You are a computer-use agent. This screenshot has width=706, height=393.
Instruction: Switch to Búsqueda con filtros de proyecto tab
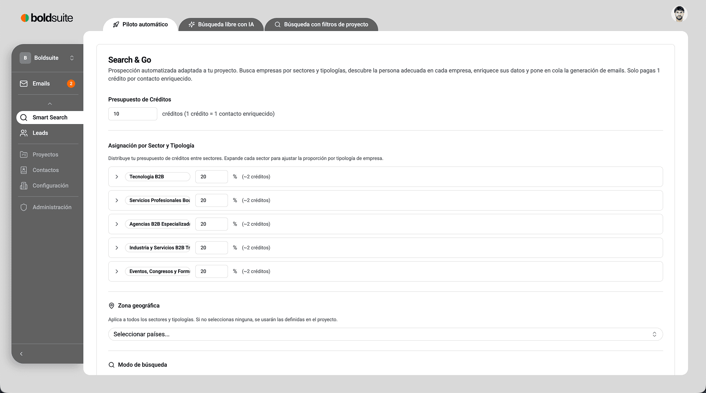click(x=321, y=24)
